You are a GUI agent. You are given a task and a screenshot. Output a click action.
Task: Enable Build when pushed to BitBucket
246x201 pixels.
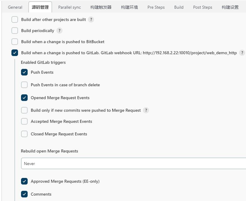pos(15,42)
